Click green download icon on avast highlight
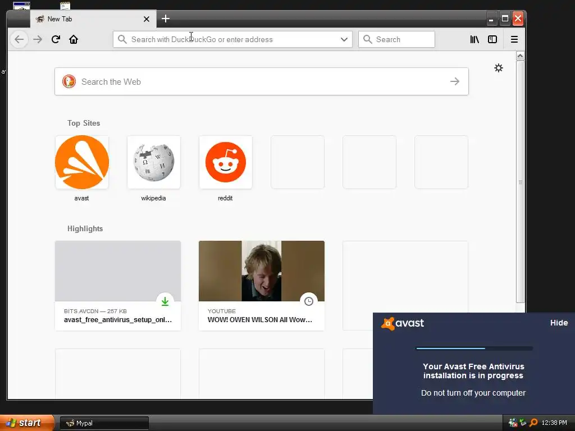Viewport: 575px width, 431px height. 165,301
